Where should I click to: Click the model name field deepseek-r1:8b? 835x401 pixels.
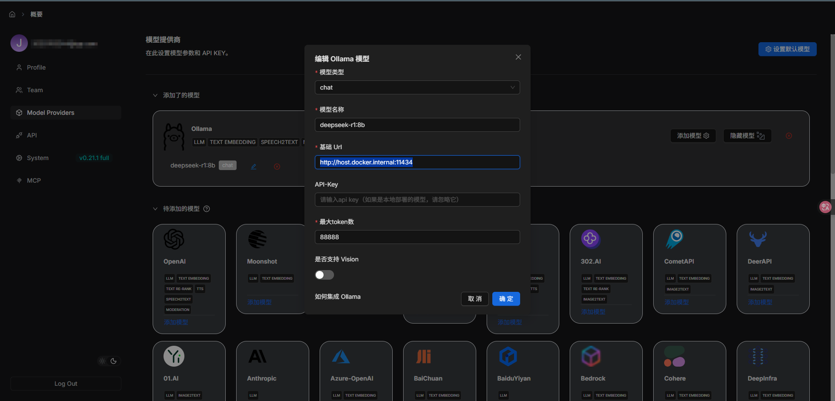[417, 125]
